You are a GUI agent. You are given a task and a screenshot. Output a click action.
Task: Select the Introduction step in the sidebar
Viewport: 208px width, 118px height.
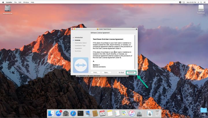79,38
